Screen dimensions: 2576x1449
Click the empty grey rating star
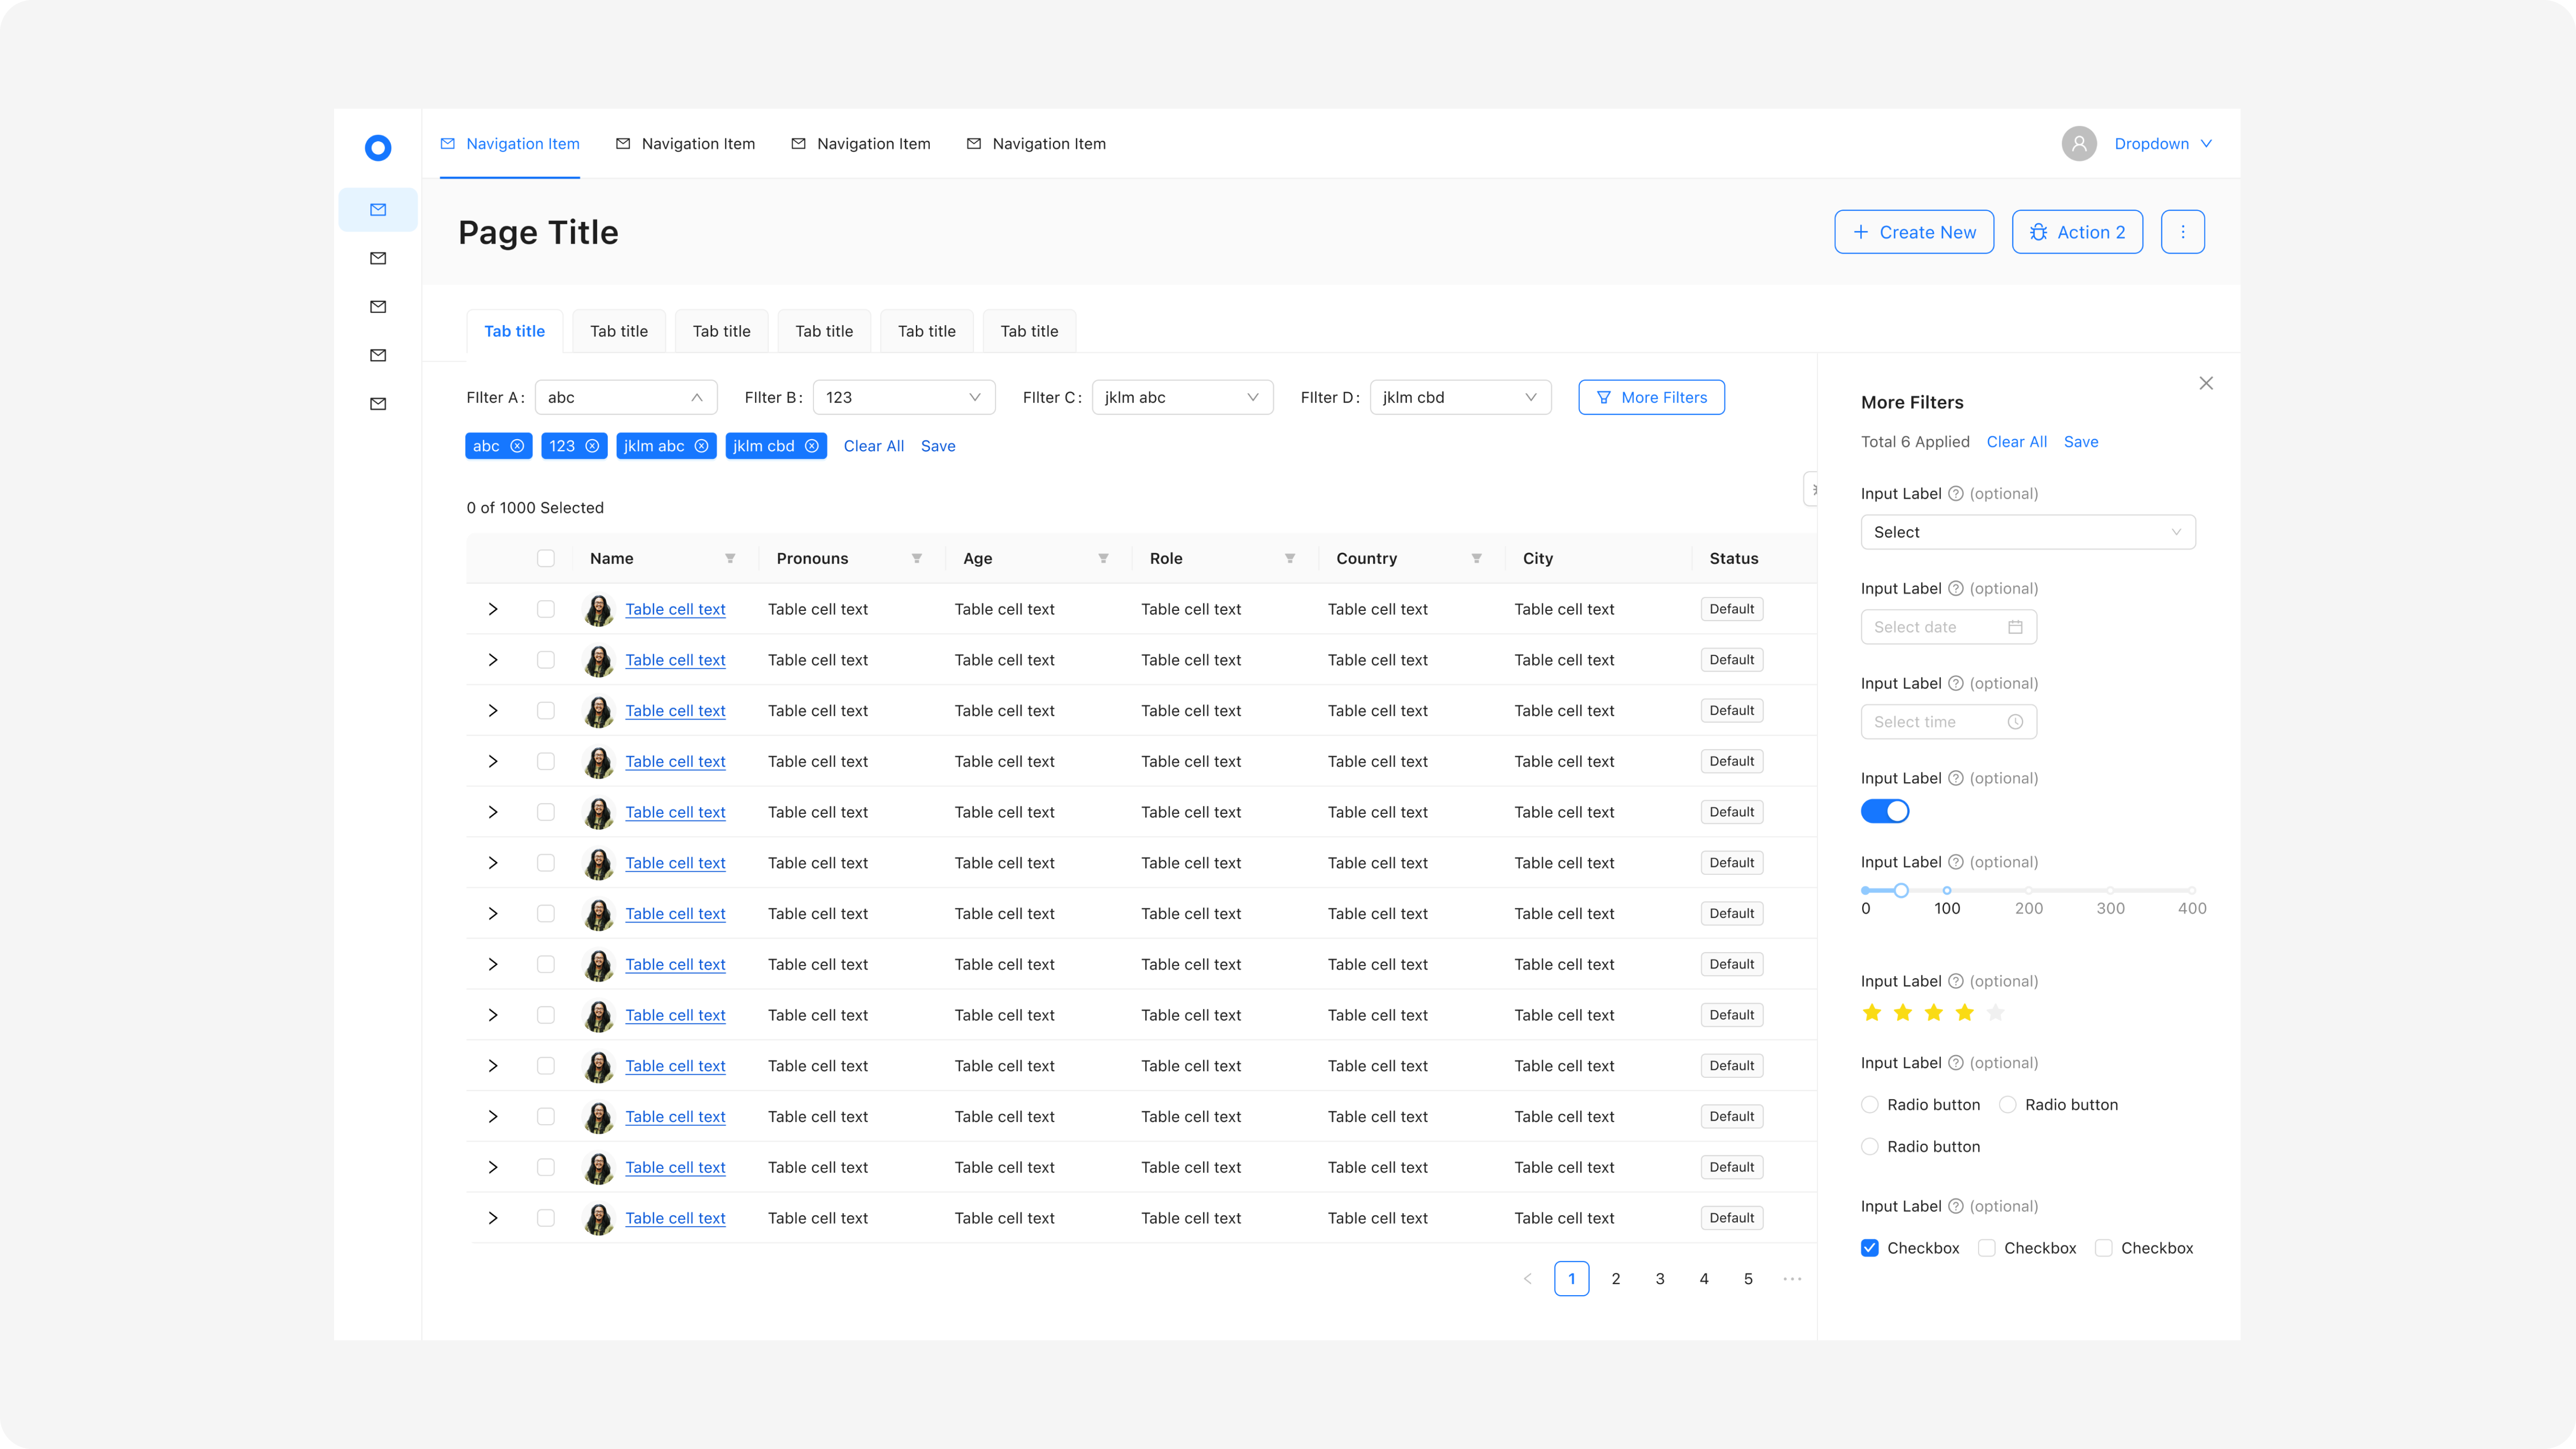[1996, 1013]
